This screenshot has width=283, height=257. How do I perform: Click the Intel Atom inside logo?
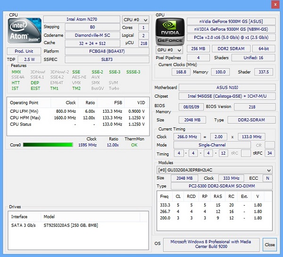[x=25, y=30]
